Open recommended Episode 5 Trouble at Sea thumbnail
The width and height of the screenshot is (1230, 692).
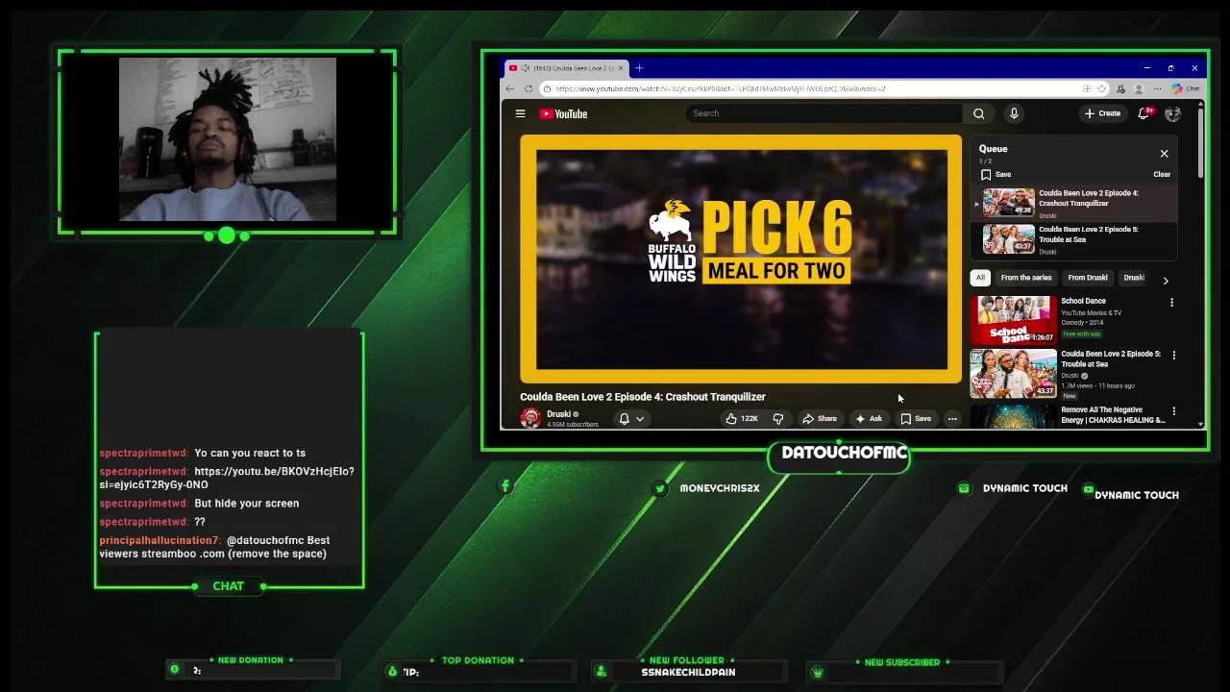point(1013,374)
